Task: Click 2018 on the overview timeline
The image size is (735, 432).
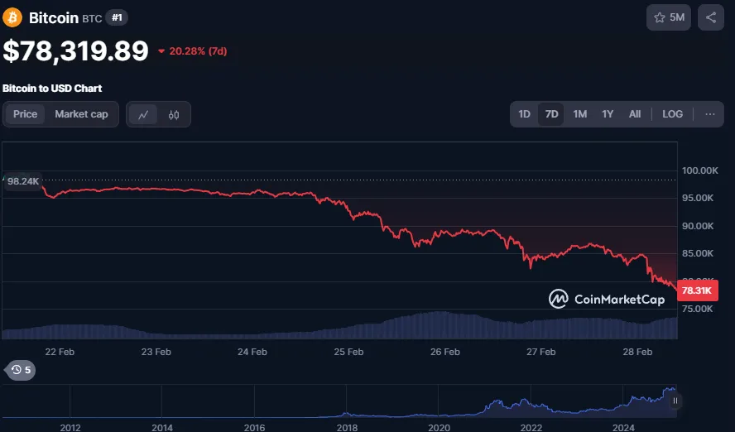Action: [x=347, y=427]
